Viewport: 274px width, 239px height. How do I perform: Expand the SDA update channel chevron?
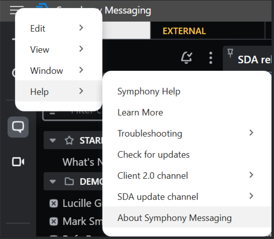[251, 196]
